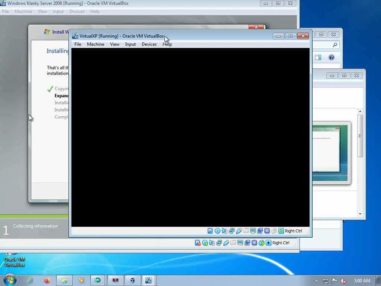Open Help menu in Server 2008 window
Image resolution: width=381 pixels, height=286 pixels.
(95, 12)
